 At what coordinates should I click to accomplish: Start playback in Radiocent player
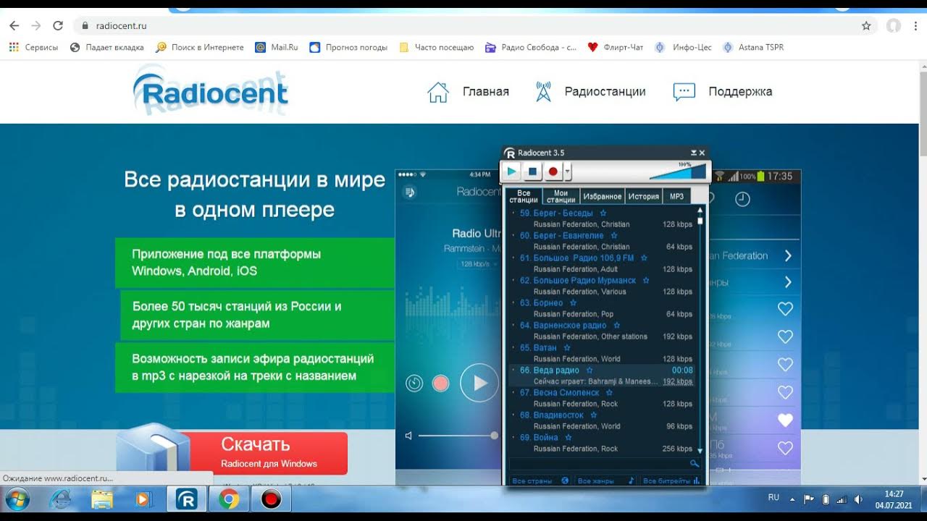tap(512, 171)
